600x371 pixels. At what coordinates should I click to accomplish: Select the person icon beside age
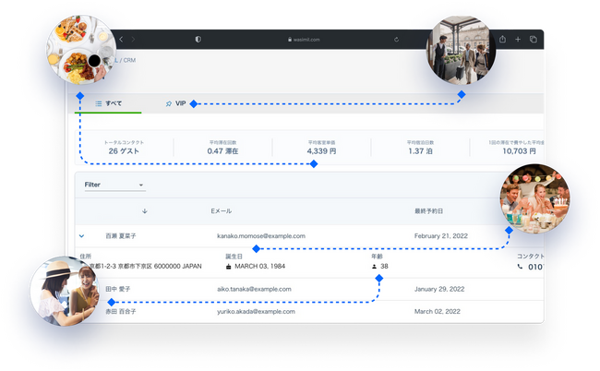tap(374, 267)
